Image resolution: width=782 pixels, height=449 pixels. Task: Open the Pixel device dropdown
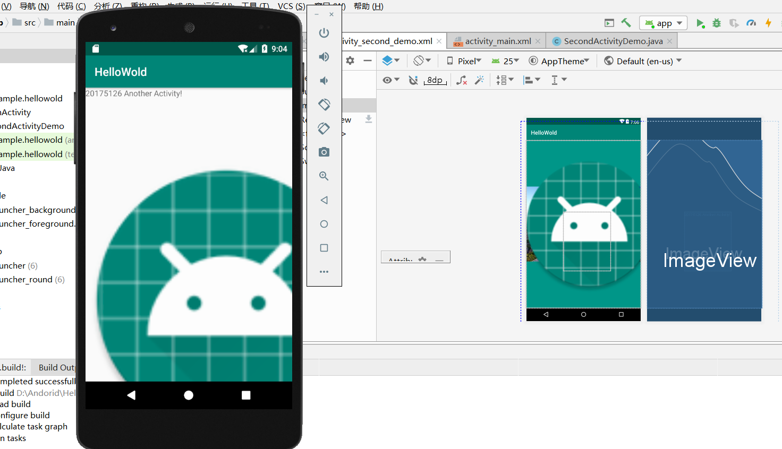point(464,61)
